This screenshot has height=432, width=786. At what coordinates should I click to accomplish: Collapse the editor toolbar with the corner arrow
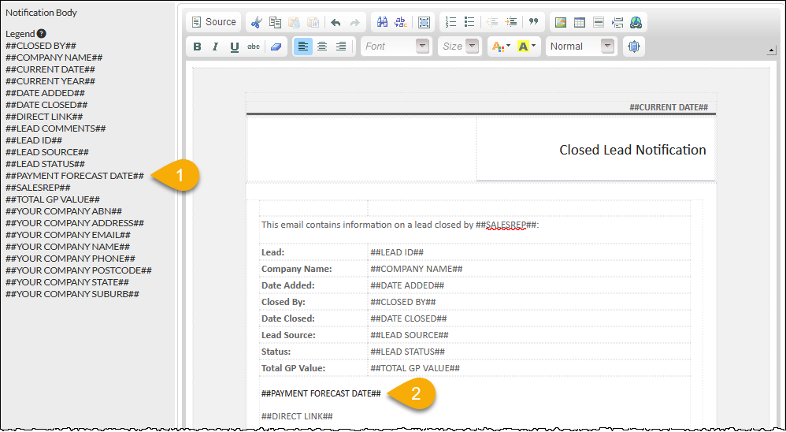coord(772,51)
